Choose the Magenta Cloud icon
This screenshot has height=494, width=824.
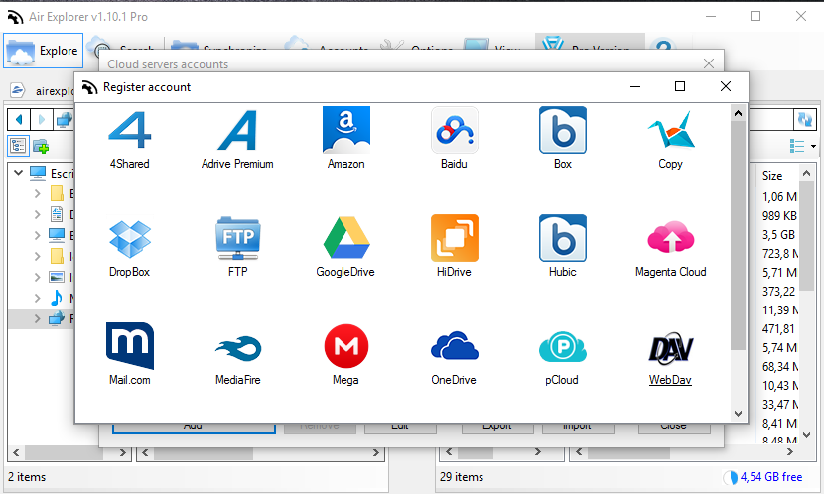click(670, 238)
